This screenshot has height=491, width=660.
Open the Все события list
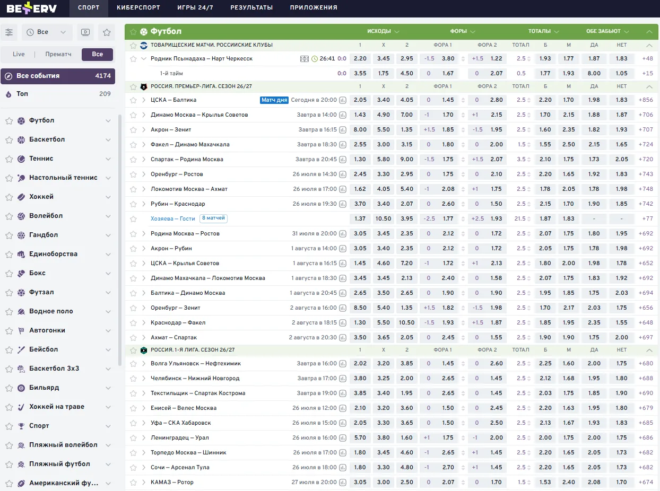[x=58, y=76]
